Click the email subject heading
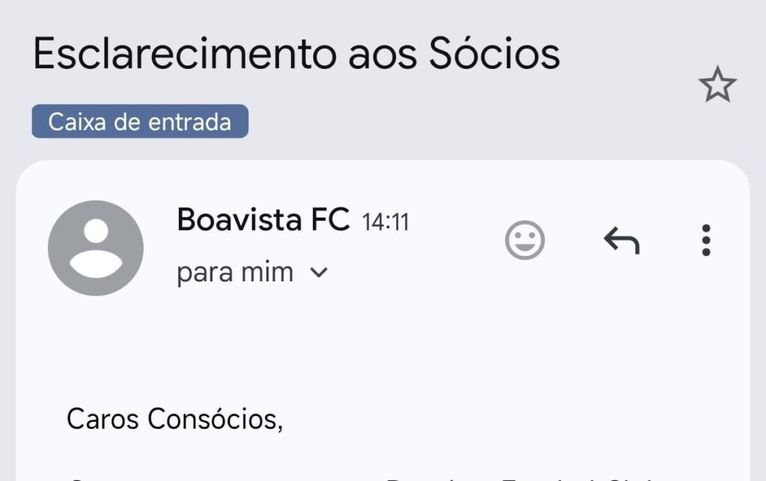 point(294,52)
